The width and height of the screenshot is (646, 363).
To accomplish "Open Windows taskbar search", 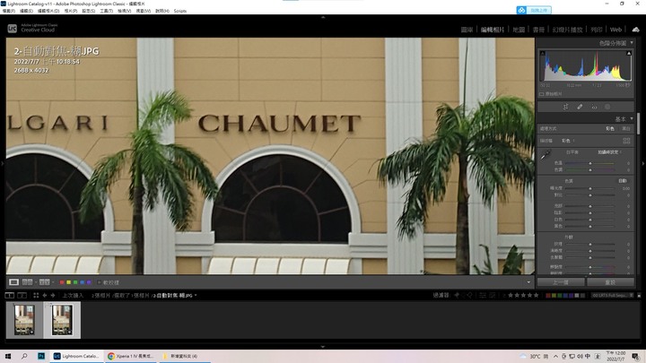I will [x=24, y=356].
